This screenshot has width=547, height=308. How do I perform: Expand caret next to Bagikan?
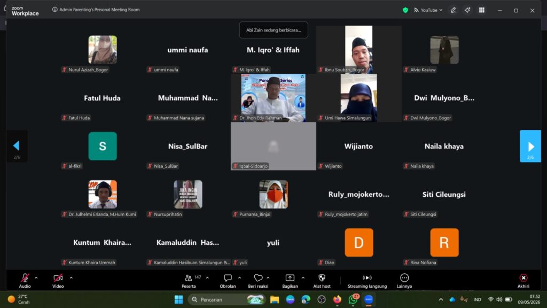point(303,278)
